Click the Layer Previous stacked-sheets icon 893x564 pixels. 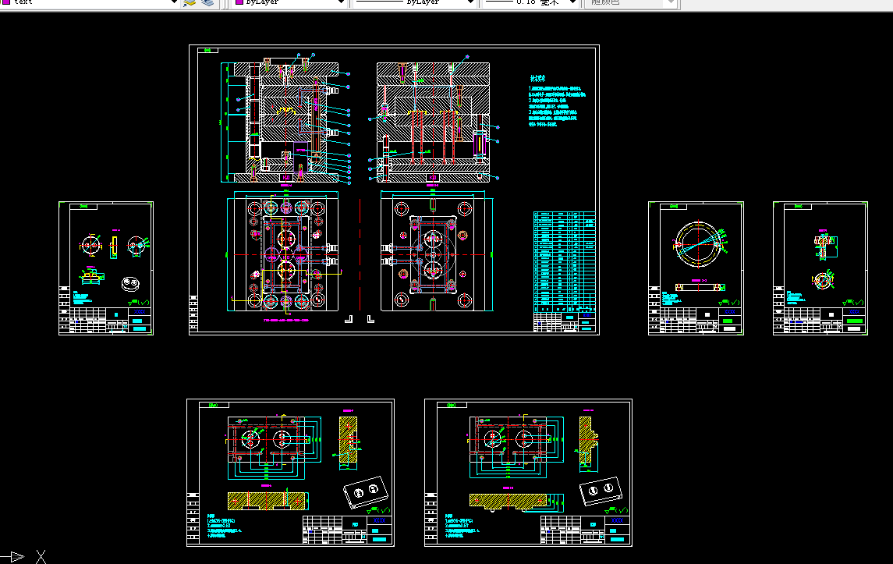[x=207, y=3]
